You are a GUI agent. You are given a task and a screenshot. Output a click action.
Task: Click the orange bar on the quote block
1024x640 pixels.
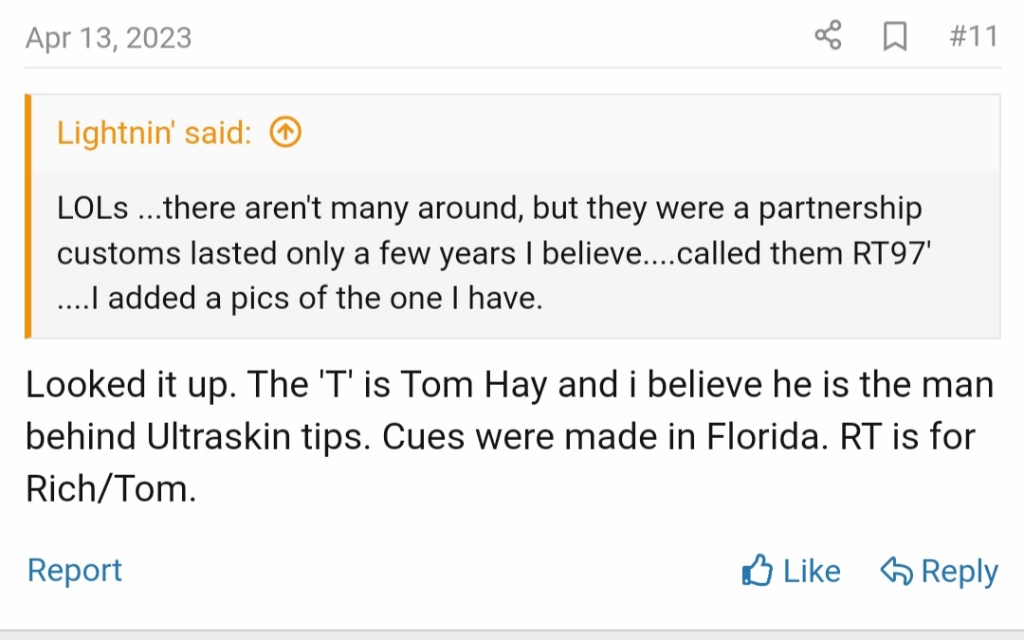(x=28, y=216)
